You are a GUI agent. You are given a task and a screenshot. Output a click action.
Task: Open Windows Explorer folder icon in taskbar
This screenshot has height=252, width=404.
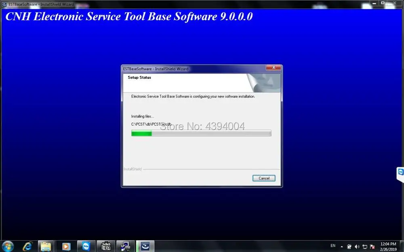click(x=46, y=246)
